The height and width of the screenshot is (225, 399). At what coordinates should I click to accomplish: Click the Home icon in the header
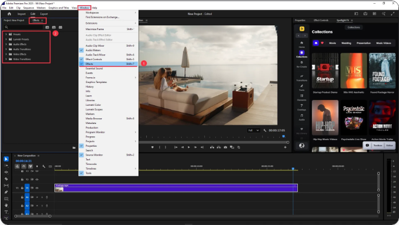pos(9,13)
